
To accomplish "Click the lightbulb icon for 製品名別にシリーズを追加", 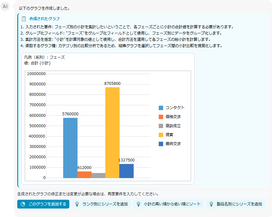I will 211,204.
